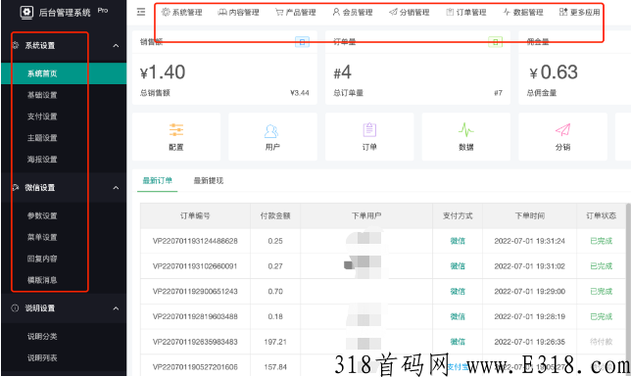Click the 订单 clipboard shortcut icon
The height and width of the screenshot is (377, 631).
pos(369,129)
